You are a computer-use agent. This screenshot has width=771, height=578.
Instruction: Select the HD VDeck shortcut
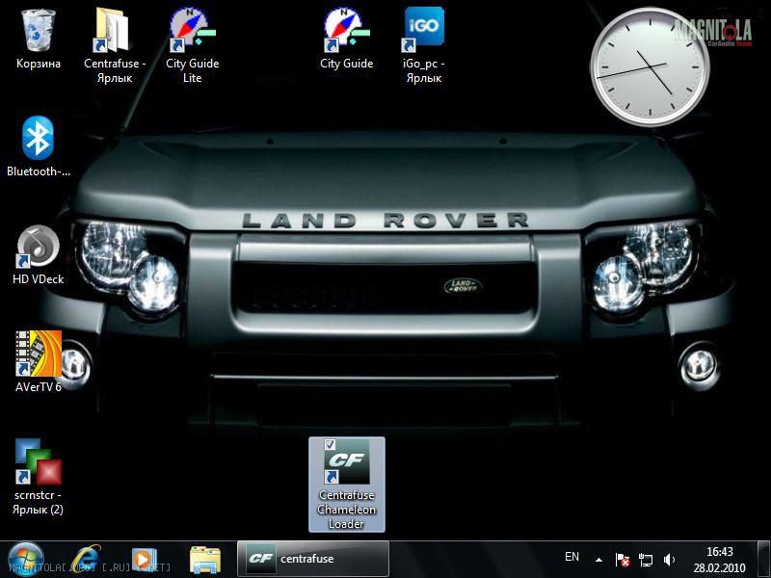(x=39, y=254)
